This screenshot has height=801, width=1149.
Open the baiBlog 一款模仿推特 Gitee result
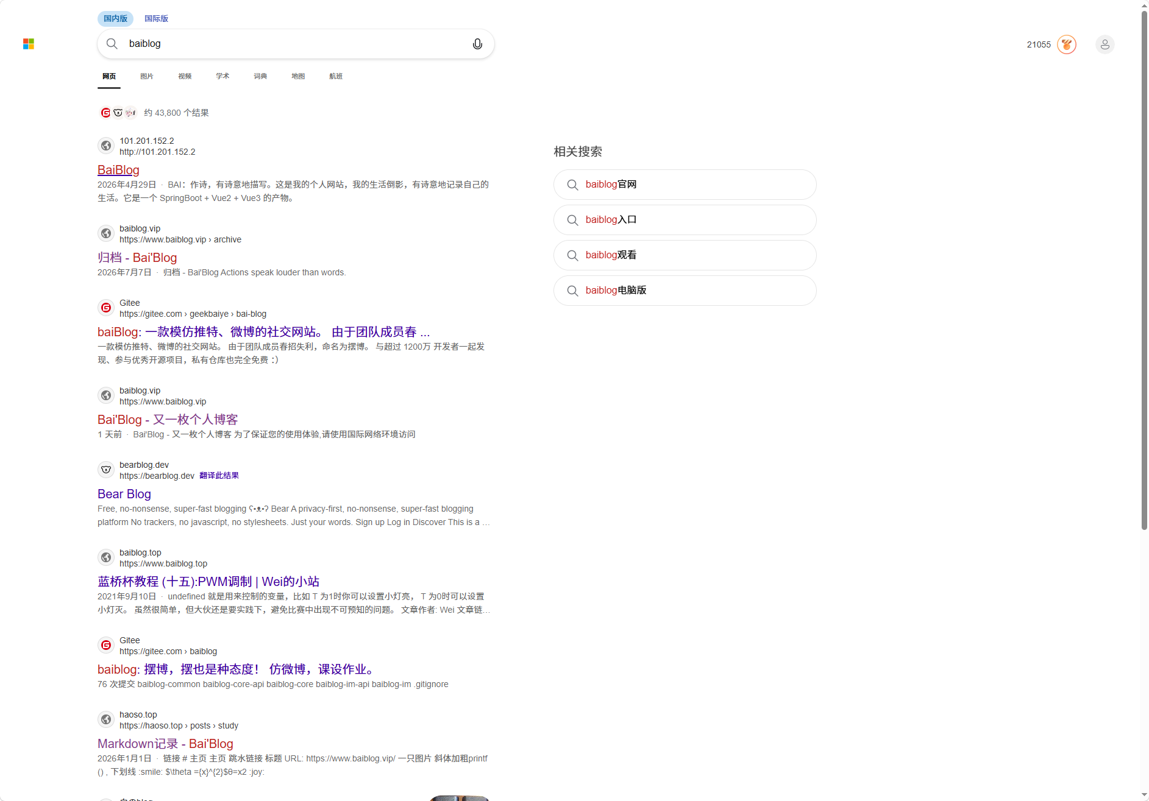point(264,332)
